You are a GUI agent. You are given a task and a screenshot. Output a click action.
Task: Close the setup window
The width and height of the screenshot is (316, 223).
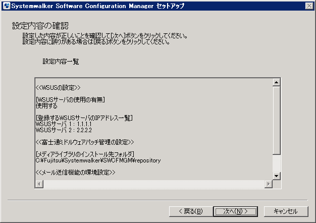309,6
